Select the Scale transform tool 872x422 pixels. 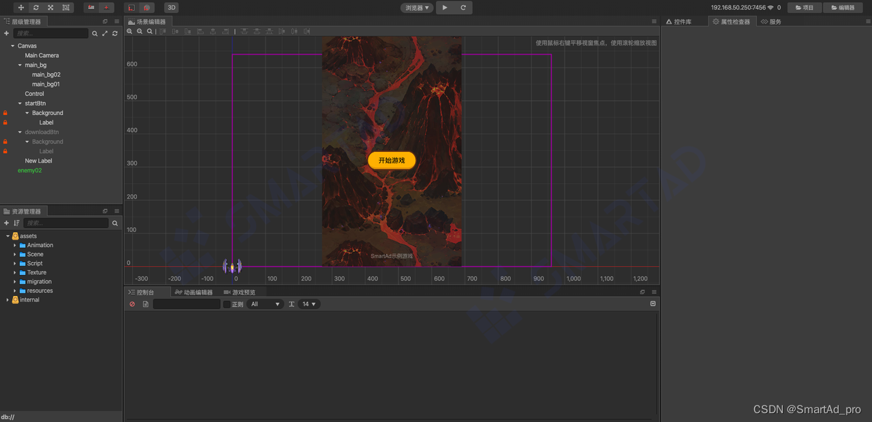tap(51, 7)
